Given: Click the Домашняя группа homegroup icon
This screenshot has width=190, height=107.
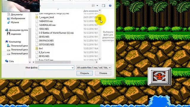Looking at the screenshot, I should point(7,30).
